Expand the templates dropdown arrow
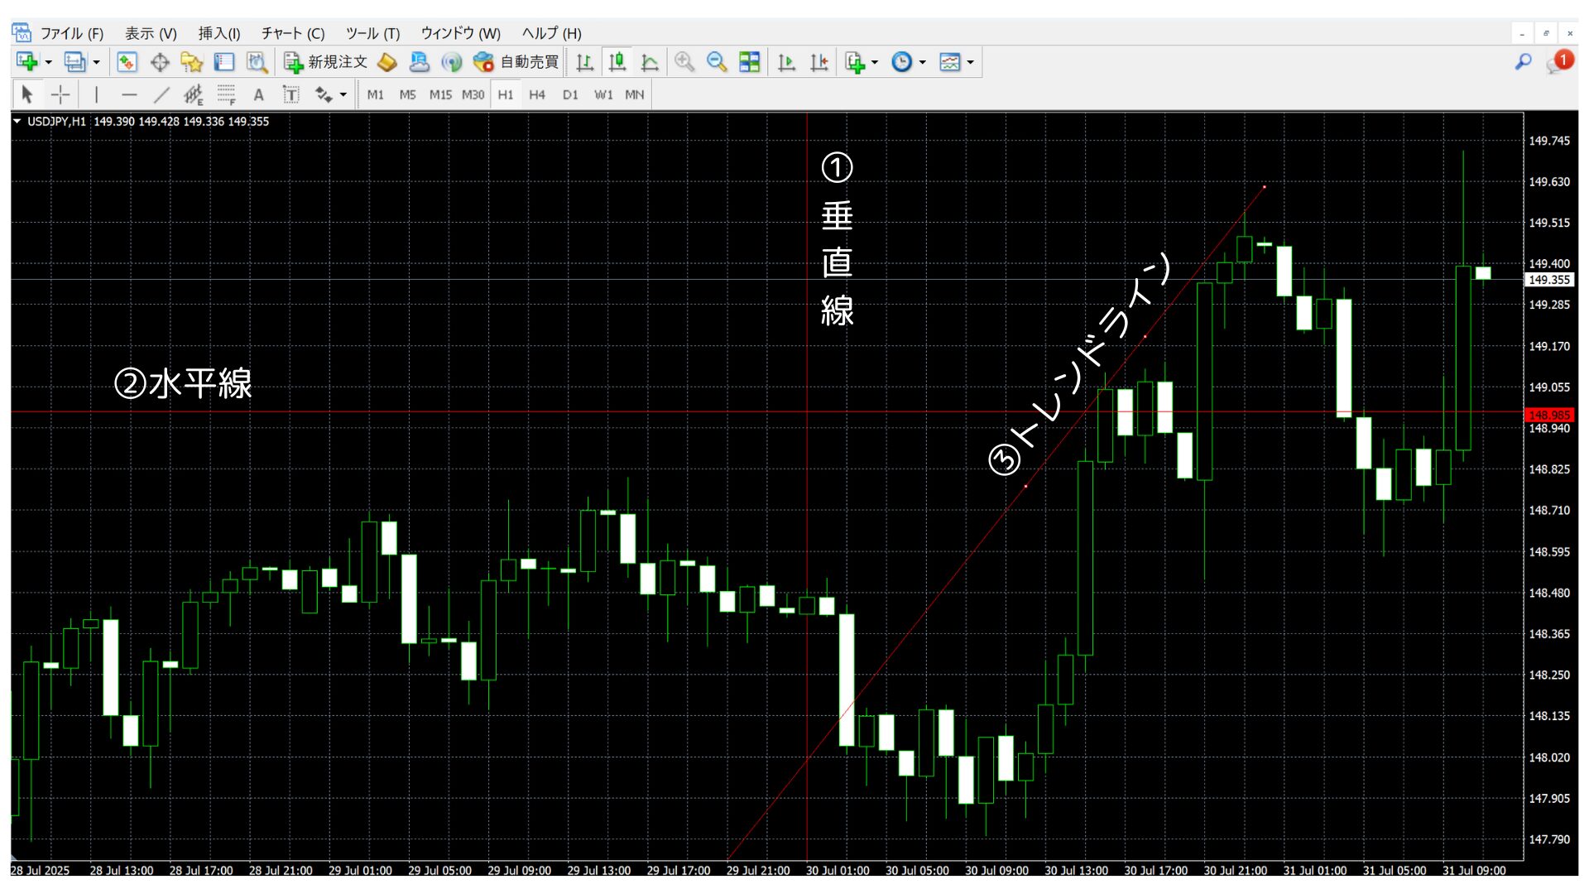Image resolution: width=1589 pixels, height=894 pixels. coord(970,62)
